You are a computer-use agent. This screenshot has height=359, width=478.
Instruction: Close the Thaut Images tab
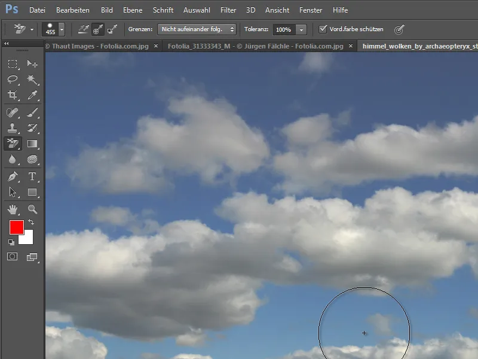click(156, 46)
